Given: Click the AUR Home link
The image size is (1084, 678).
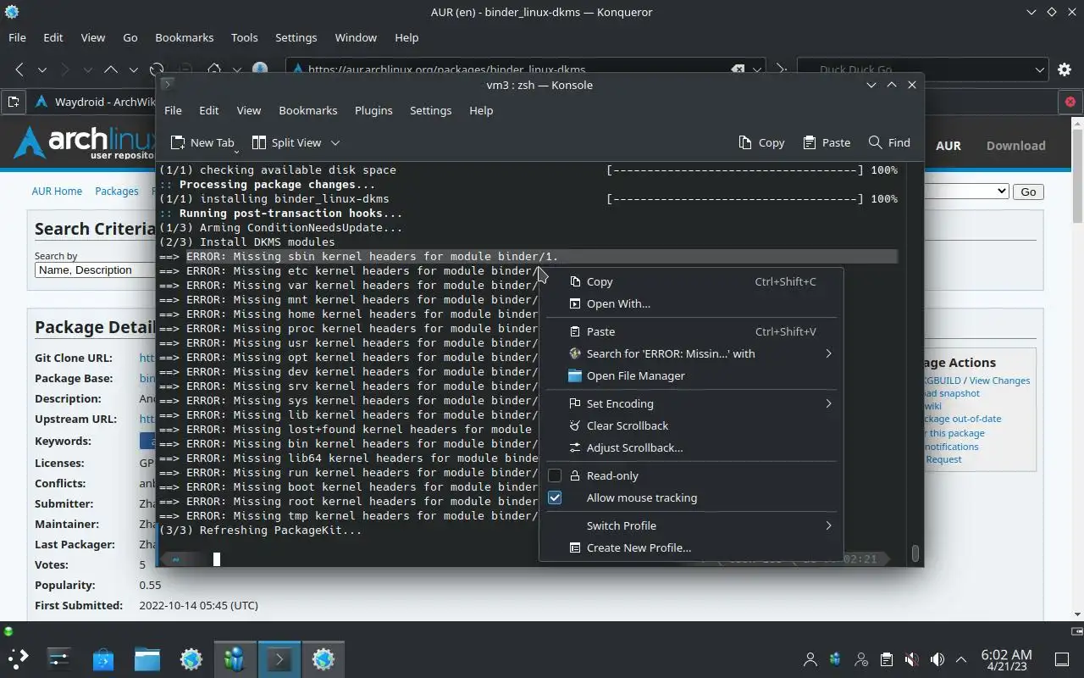Looking at the screenshot, I should coord(57,191).
